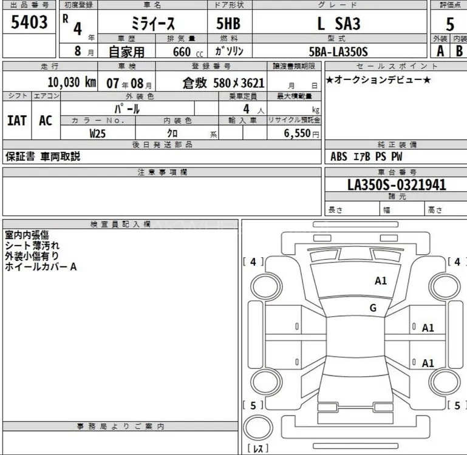Click A1 mark on front right door

428,328
